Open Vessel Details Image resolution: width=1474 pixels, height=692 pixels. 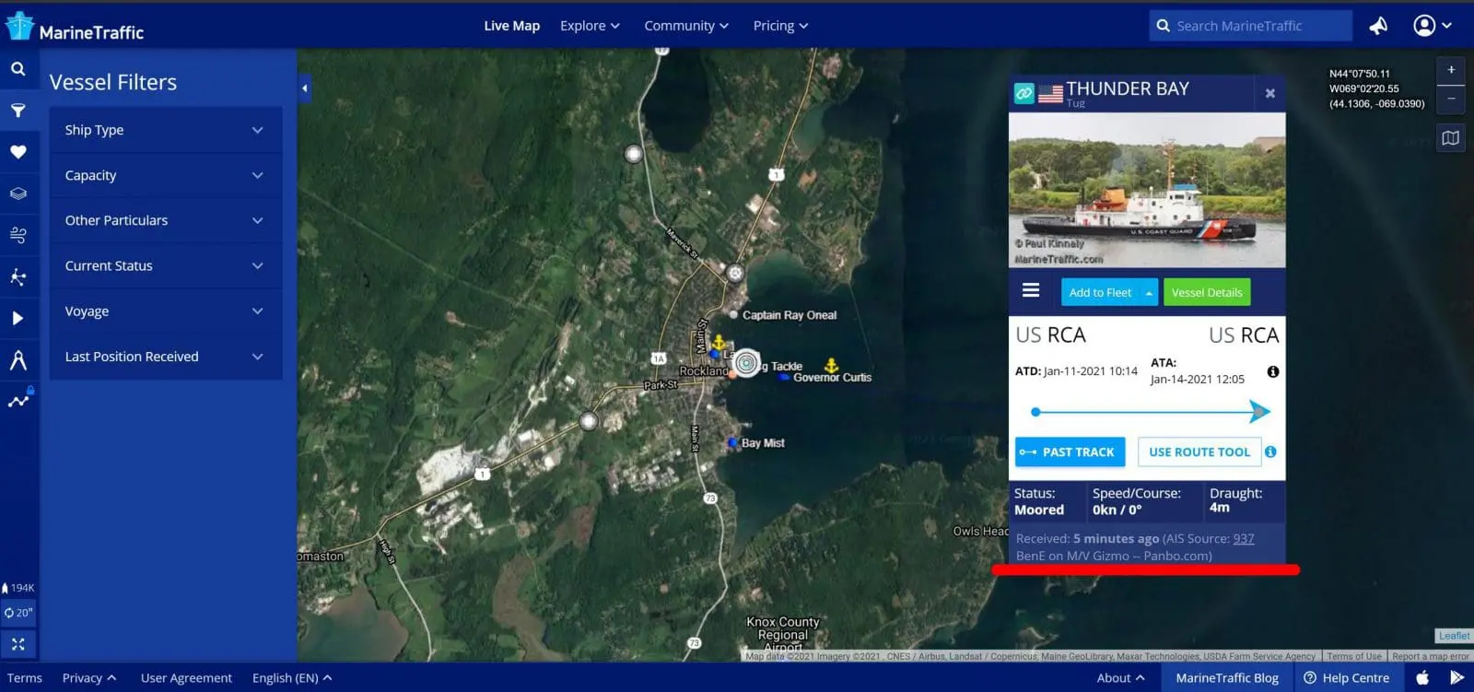pyautogui.click(x=1207, y=293)
